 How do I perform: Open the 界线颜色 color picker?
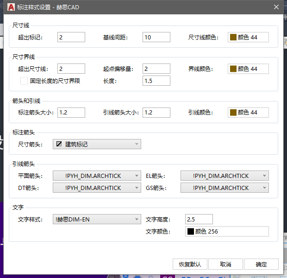(248, 69)
